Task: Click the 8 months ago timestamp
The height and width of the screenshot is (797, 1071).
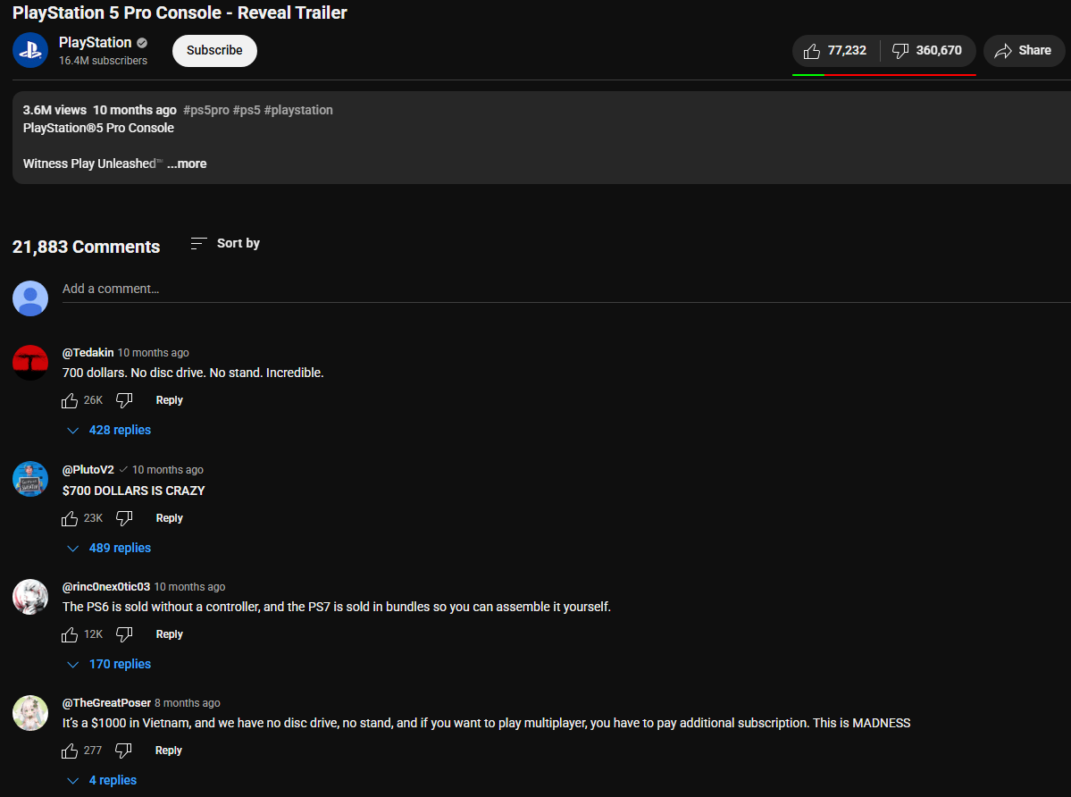Action: [x=188, y=703]
